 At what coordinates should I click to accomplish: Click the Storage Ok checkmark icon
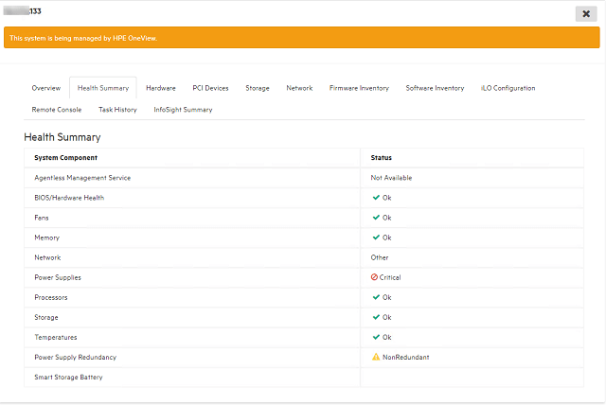point(376,317)
